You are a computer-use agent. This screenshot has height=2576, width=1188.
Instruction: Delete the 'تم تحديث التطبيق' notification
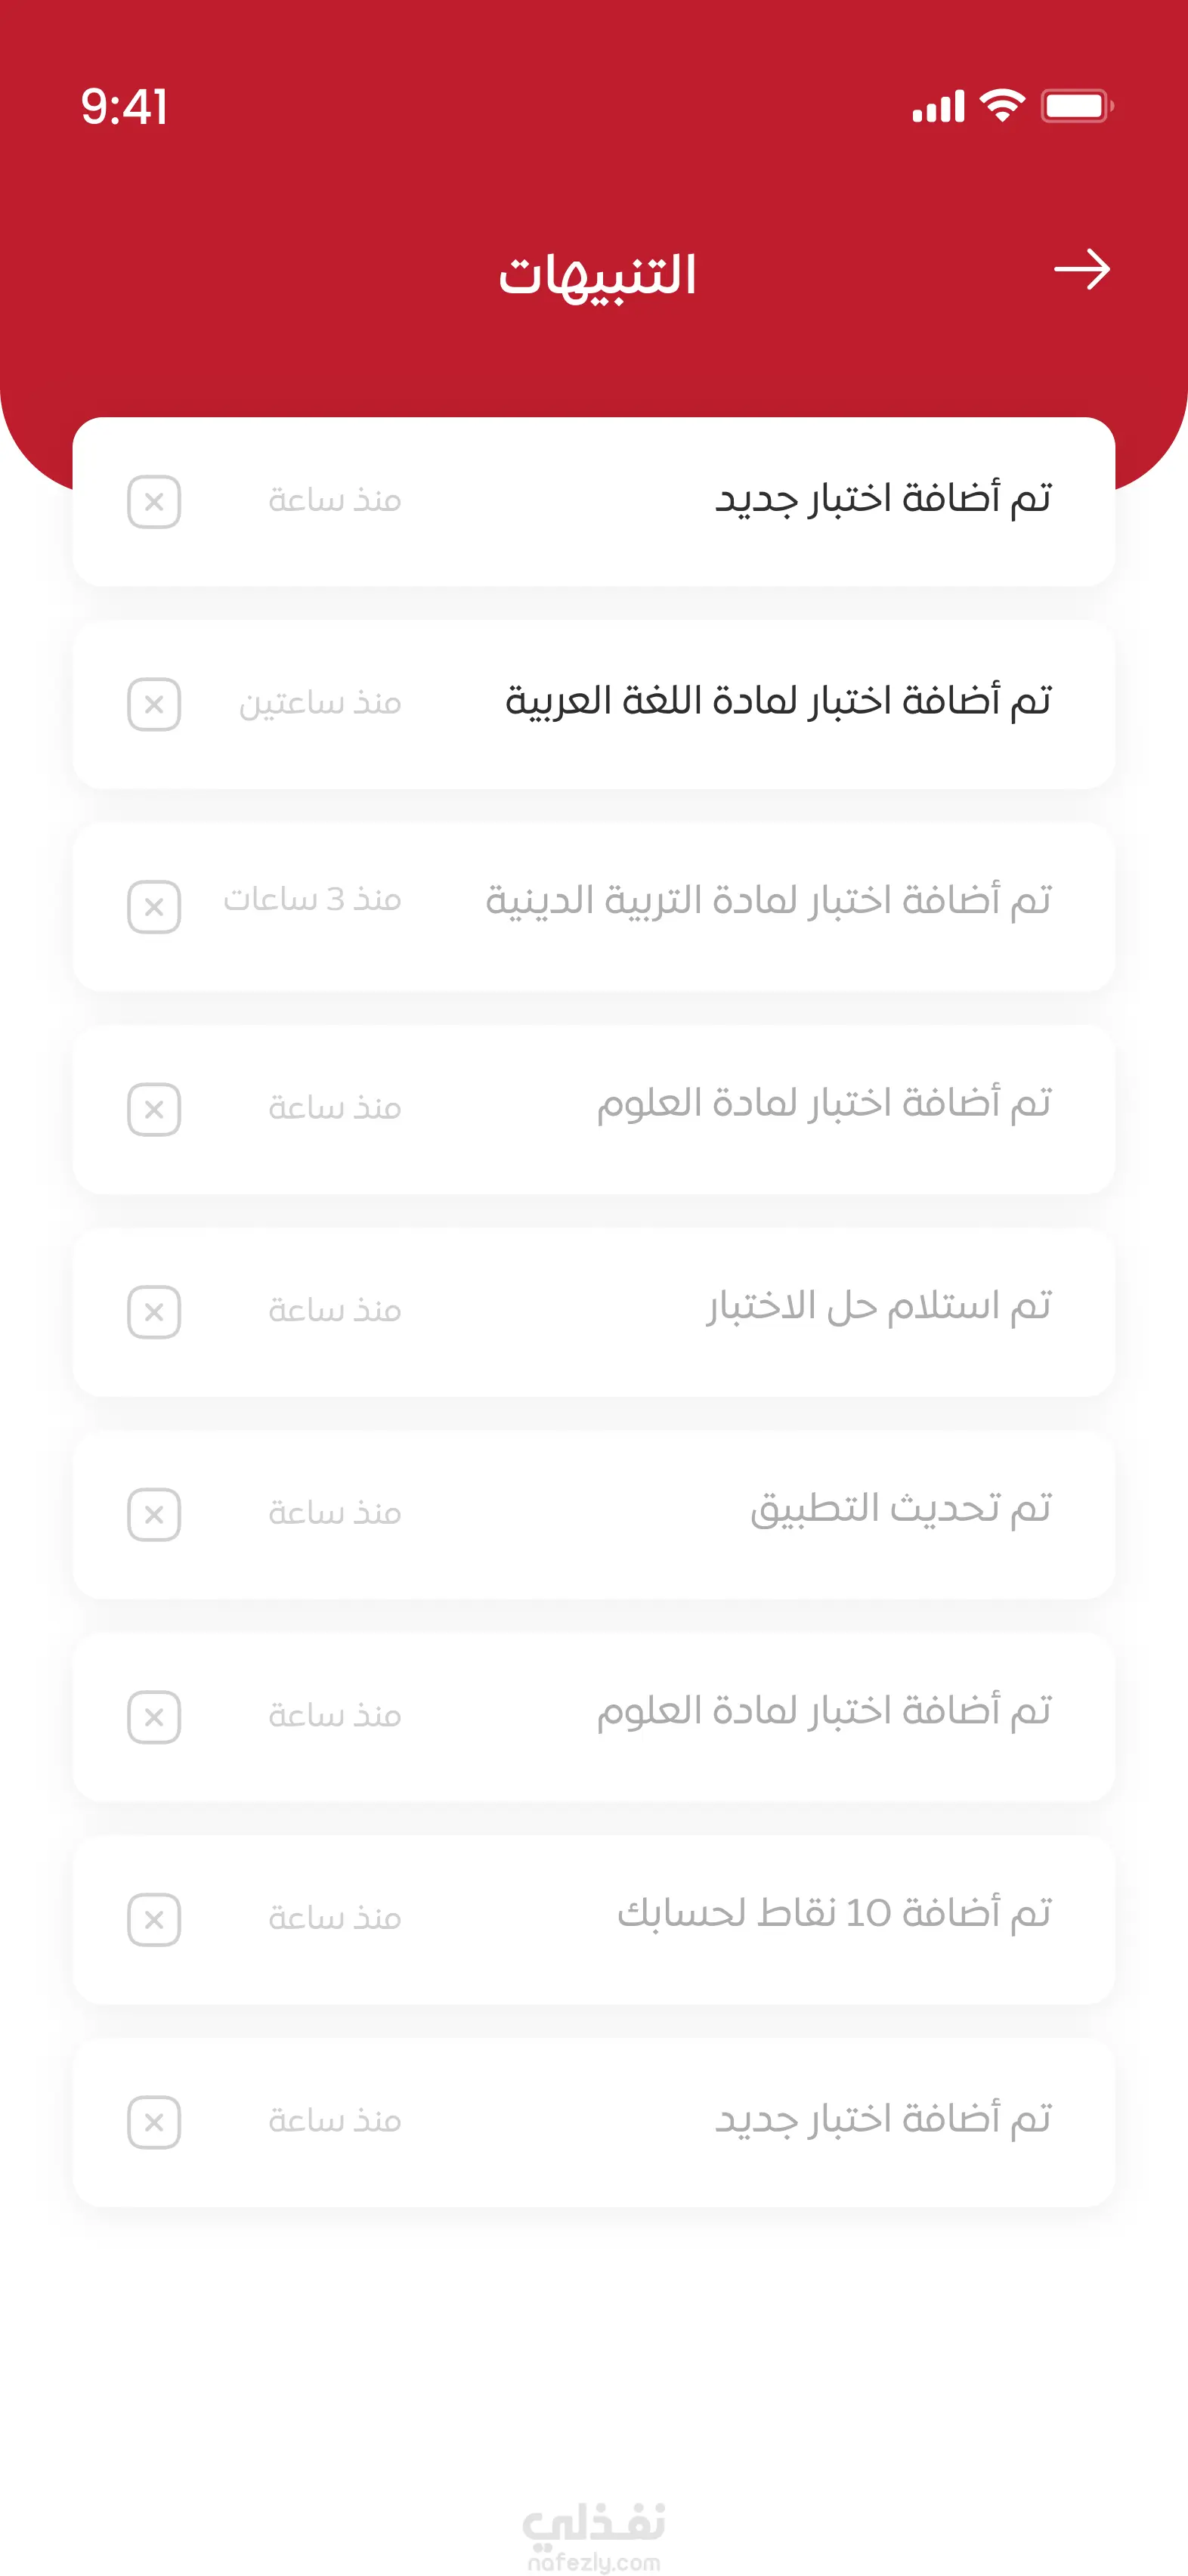(154, 1515)
